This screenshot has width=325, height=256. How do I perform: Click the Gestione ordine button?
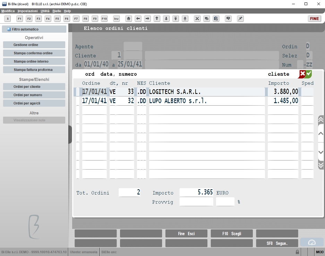[x=34, y=45]
